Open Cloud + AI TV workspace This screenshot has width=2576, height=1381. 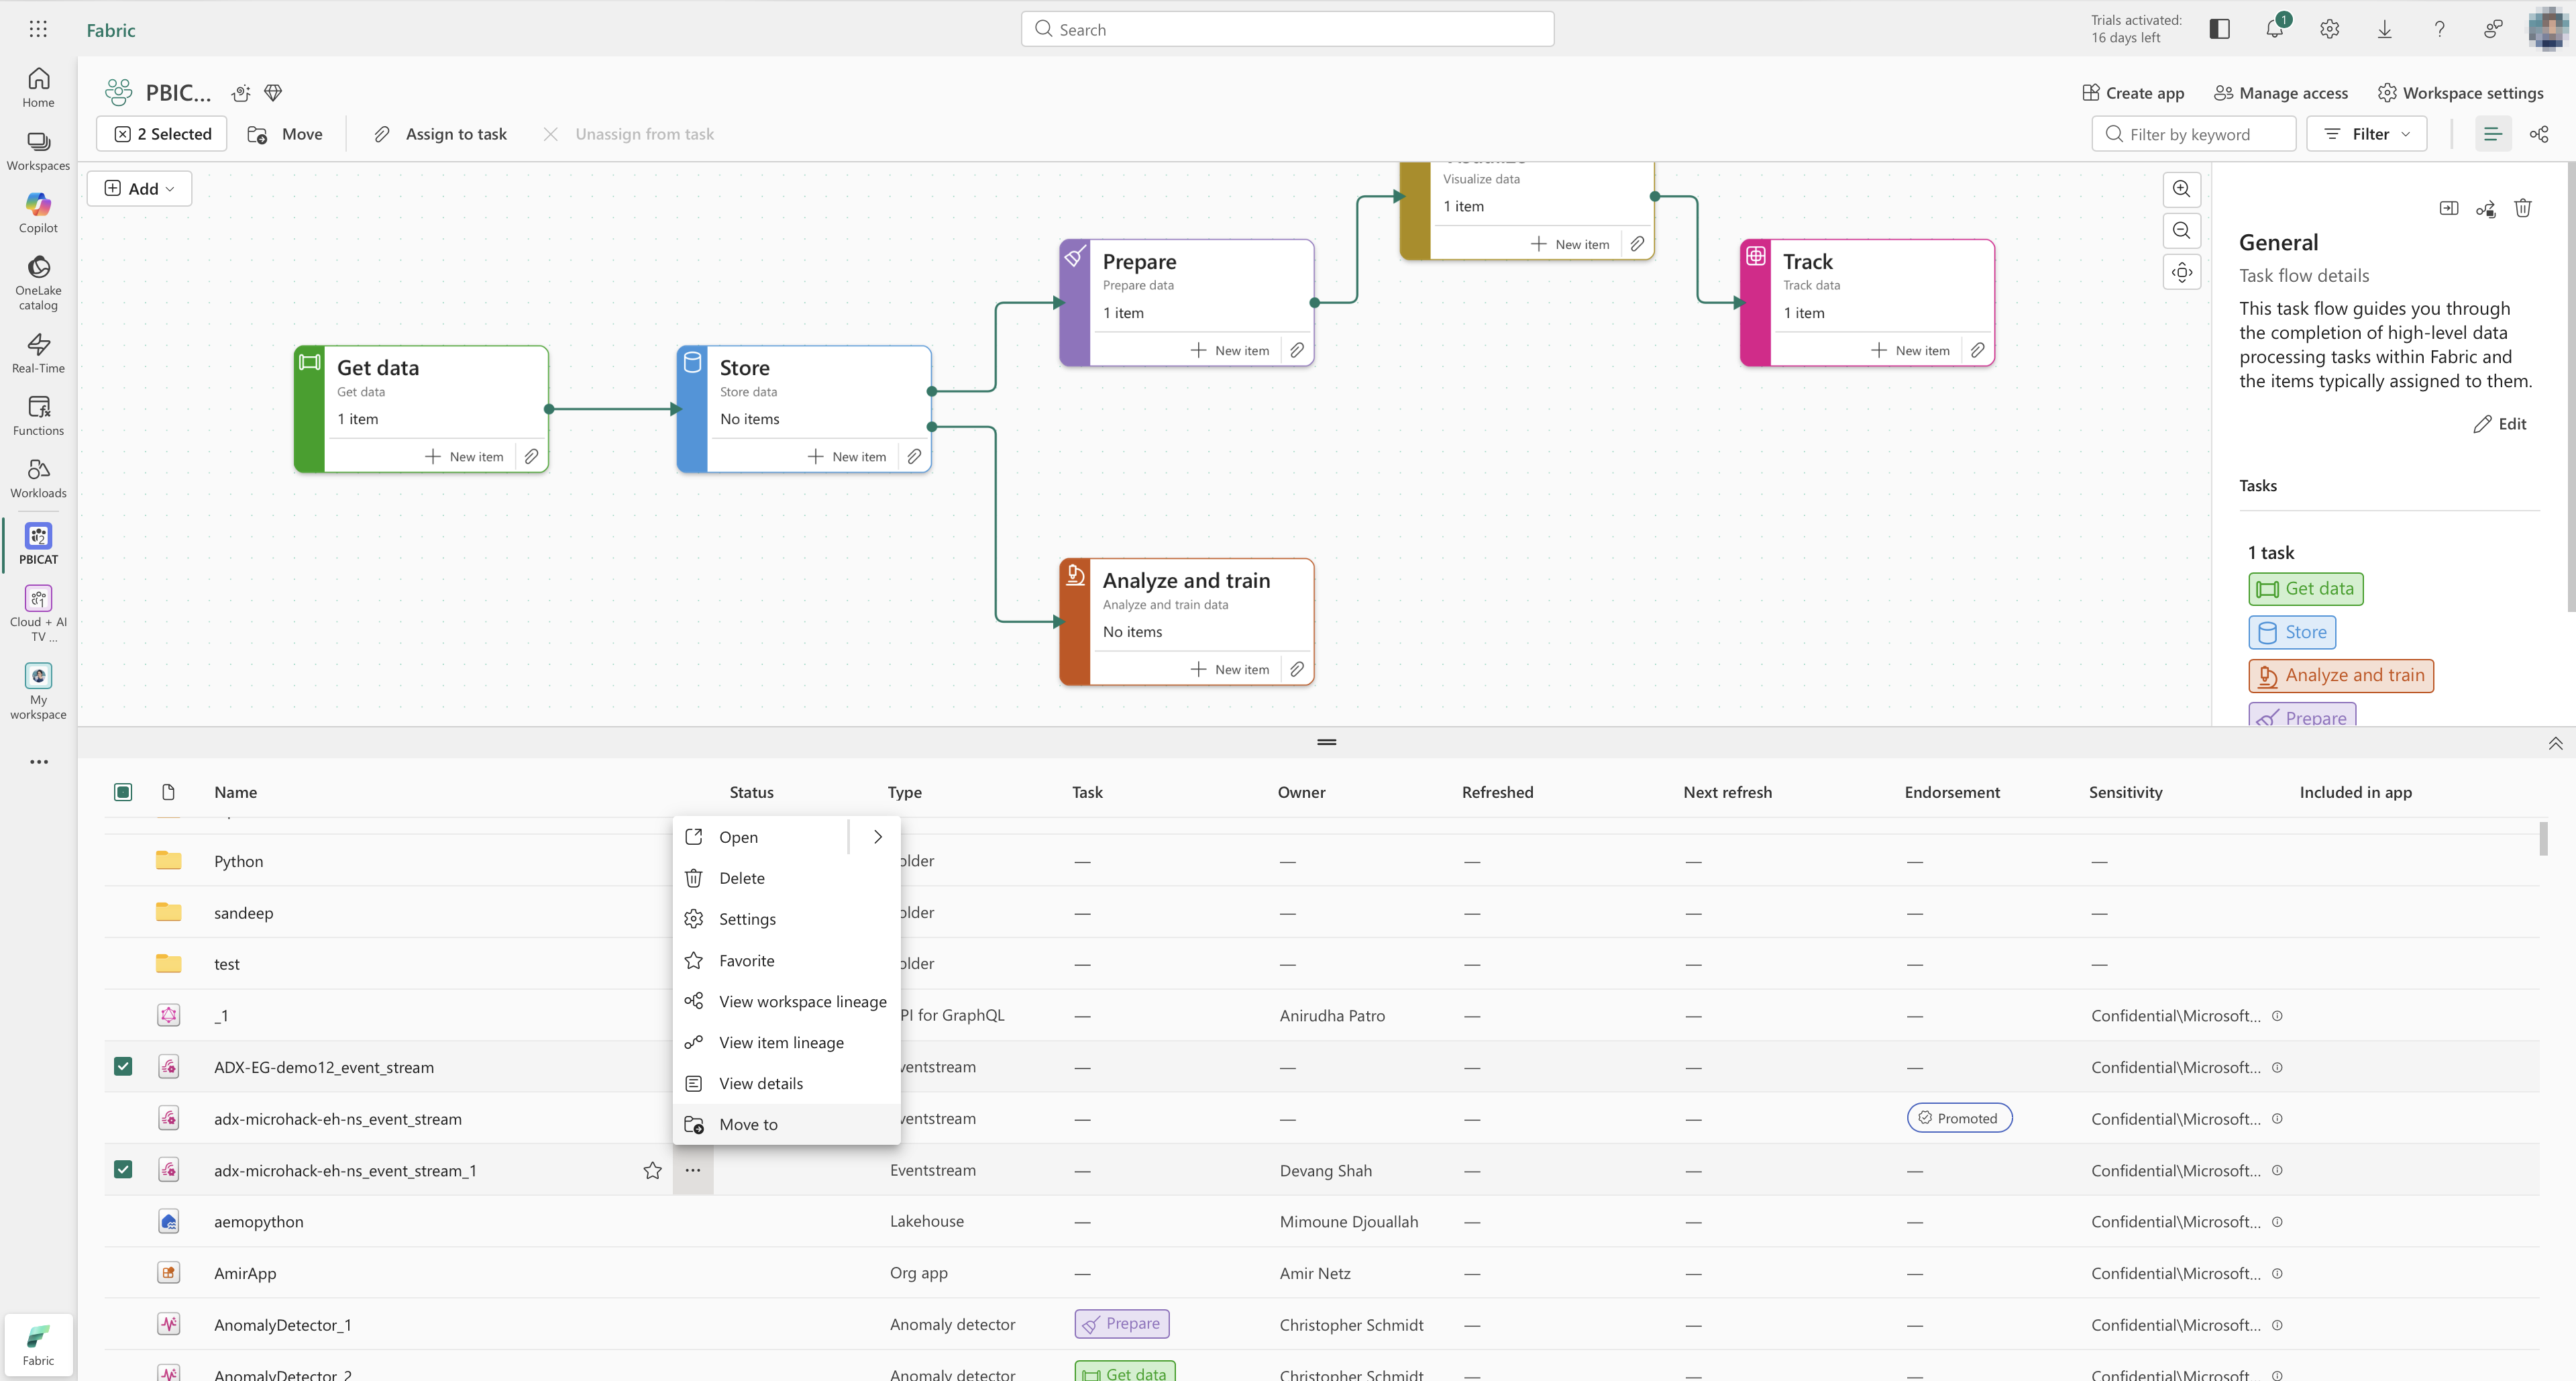coord(38,613)
